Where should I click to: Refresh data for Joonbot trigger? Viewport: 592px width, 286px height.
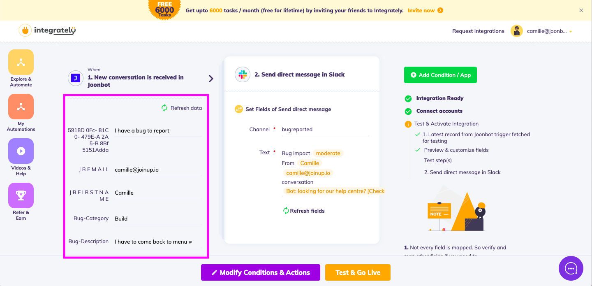(182, 108)
